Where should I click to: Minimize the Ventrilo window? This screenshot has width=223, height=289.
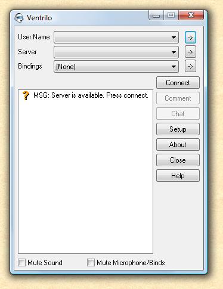[x=156, y=15]
